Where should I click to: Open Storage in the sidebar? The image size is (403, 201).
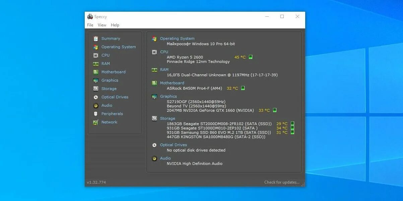[x=109, y=89]
